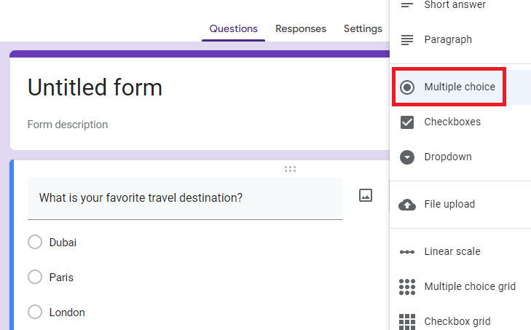Select the Dubai radio button
531x330 pixels.
coord(35,242)
